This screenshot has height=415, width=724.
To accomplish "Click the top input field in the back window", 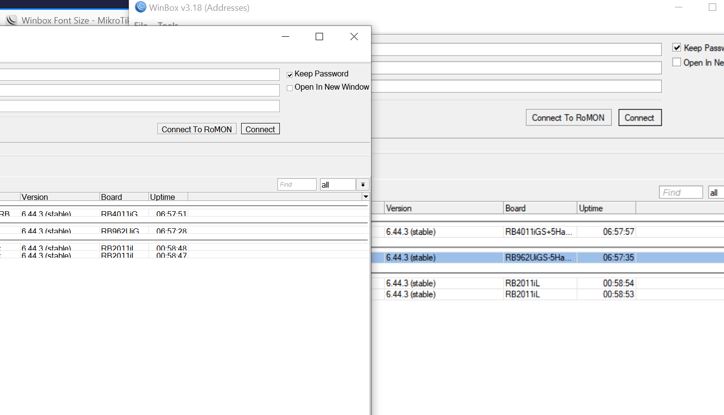I will pos(517,49).
